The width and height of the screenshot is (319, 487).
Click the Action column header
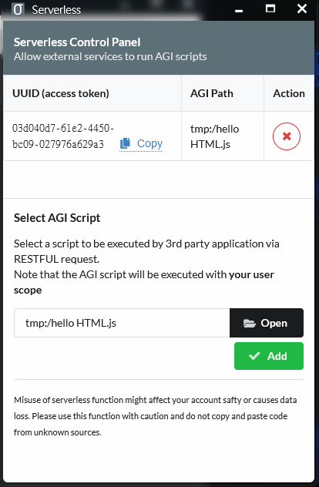point(289,93)
